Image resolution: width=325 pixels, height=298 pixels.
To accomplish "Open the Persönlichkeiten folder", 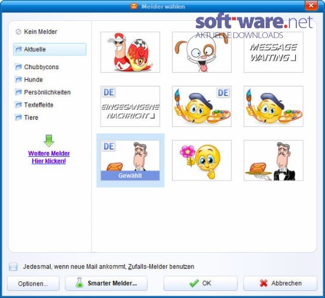I will point(42,92).
